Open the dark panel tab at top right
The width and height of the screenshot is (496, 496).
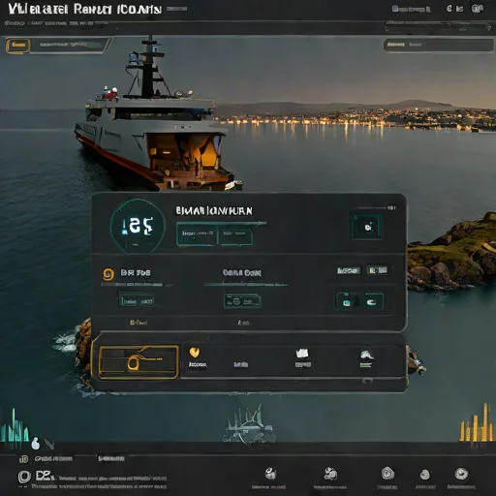click(x=438, y=45)
